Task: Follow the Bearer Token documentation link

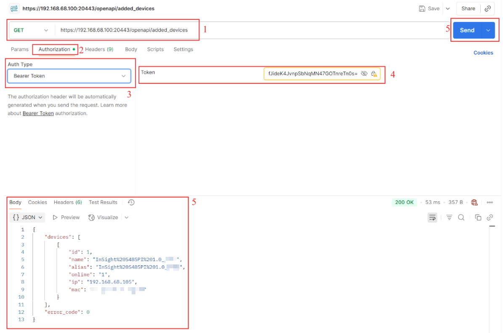Action: click(38, 113)
